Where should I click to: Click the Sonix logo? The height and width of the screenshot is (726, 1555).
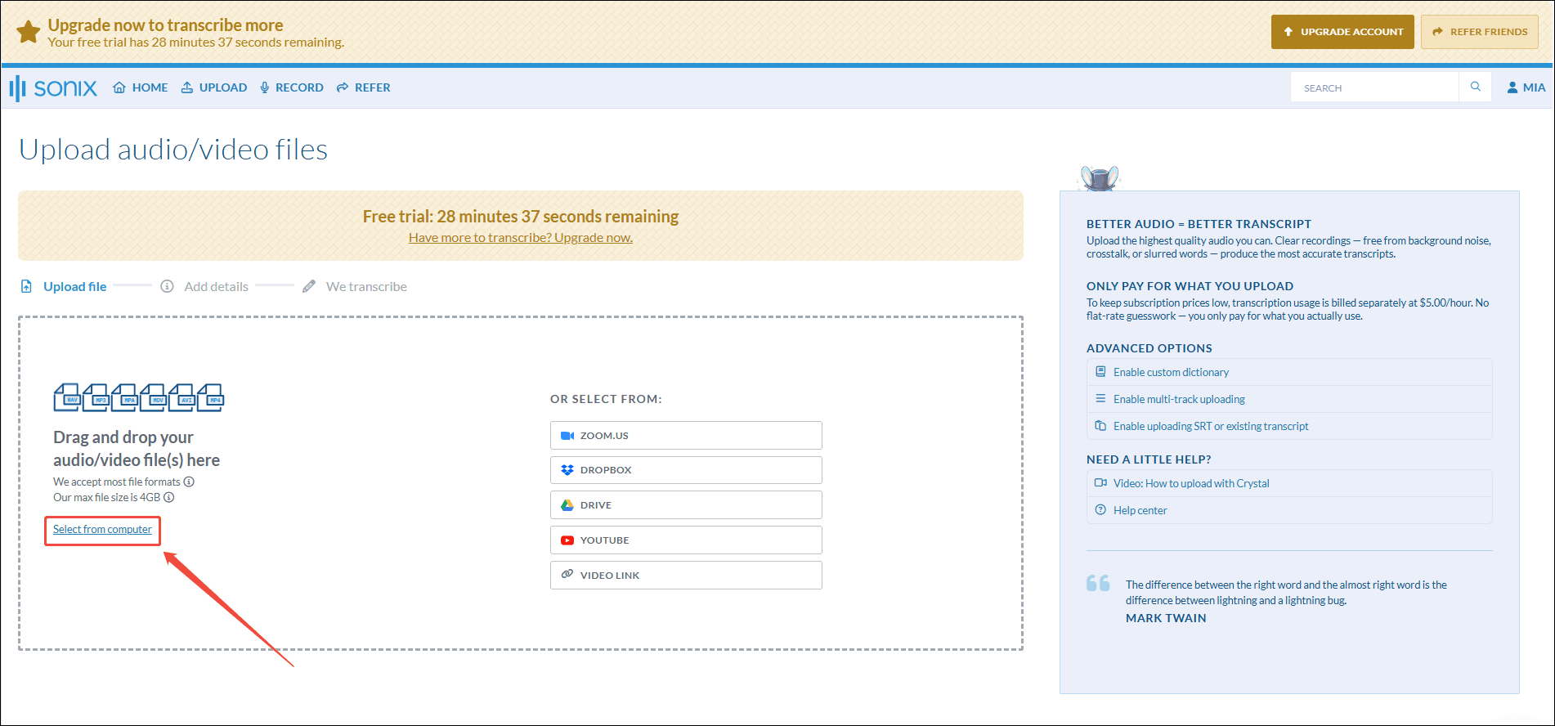pyautogui.click(x=53, y=87)
